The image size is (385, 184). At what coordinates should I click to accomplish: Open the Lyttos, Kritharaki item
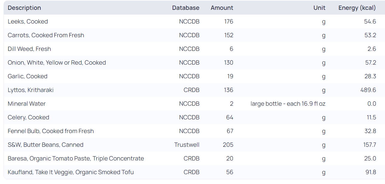click(30, 90)
